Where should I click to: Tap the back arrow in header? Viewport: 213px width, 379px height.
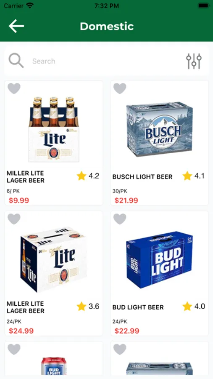16,26
